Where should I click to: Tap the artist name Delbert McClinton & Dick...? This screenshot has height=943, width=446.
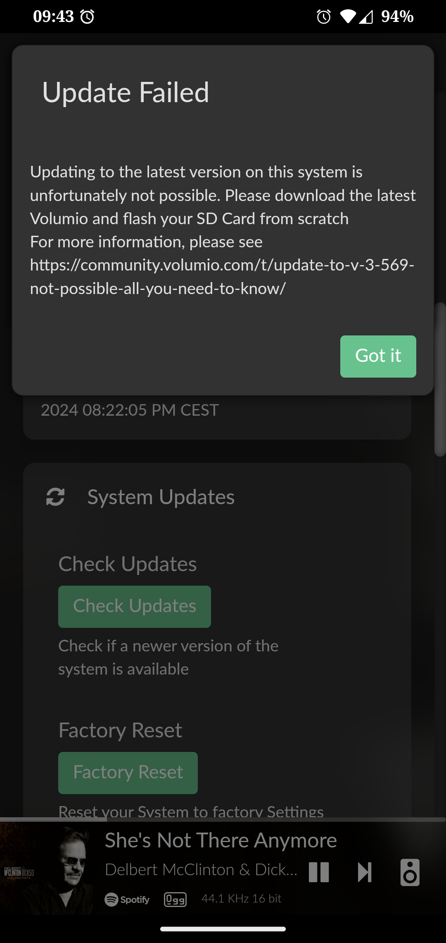(201, 870)
